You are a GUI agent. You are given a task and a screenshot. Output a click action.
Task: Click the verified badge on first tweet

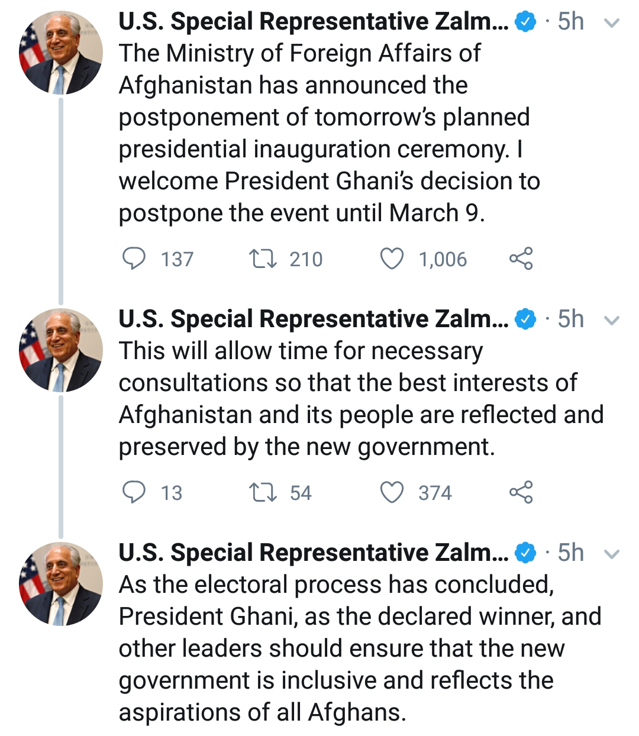point(525,22)
